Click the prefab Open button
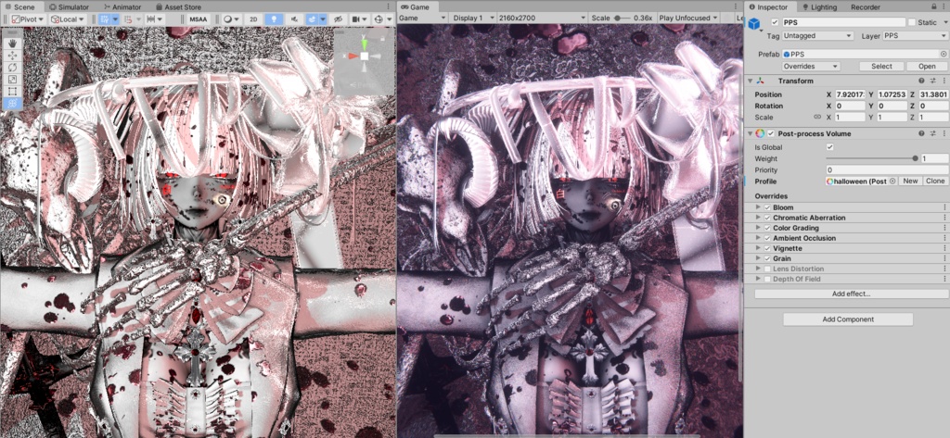Viewport: 950px width, 438px height. click(x=927, y=66)
